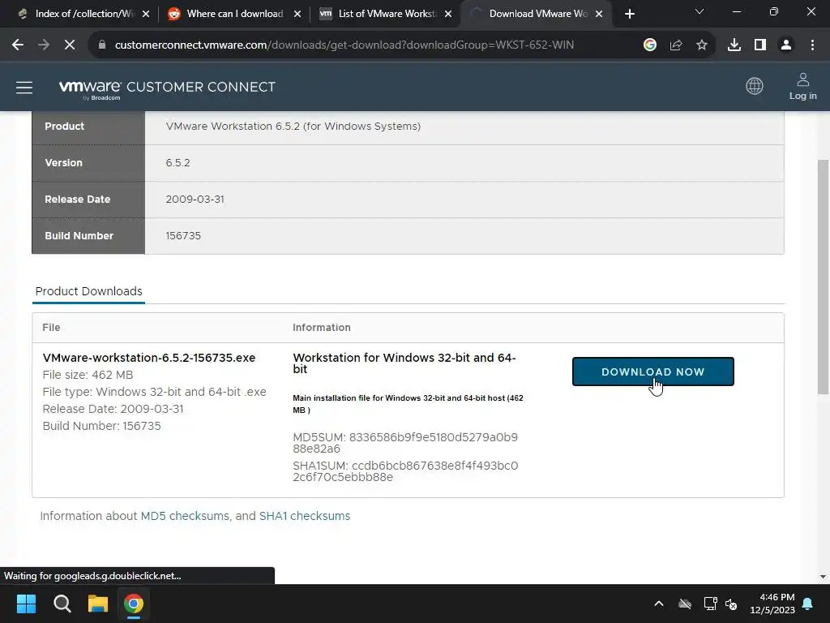Open the language globe selector
The image size is (830, 623).
755,86
